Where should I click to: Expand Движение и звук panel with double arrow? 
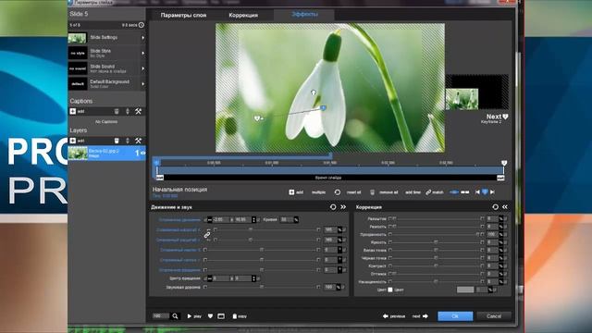point(343,207)
